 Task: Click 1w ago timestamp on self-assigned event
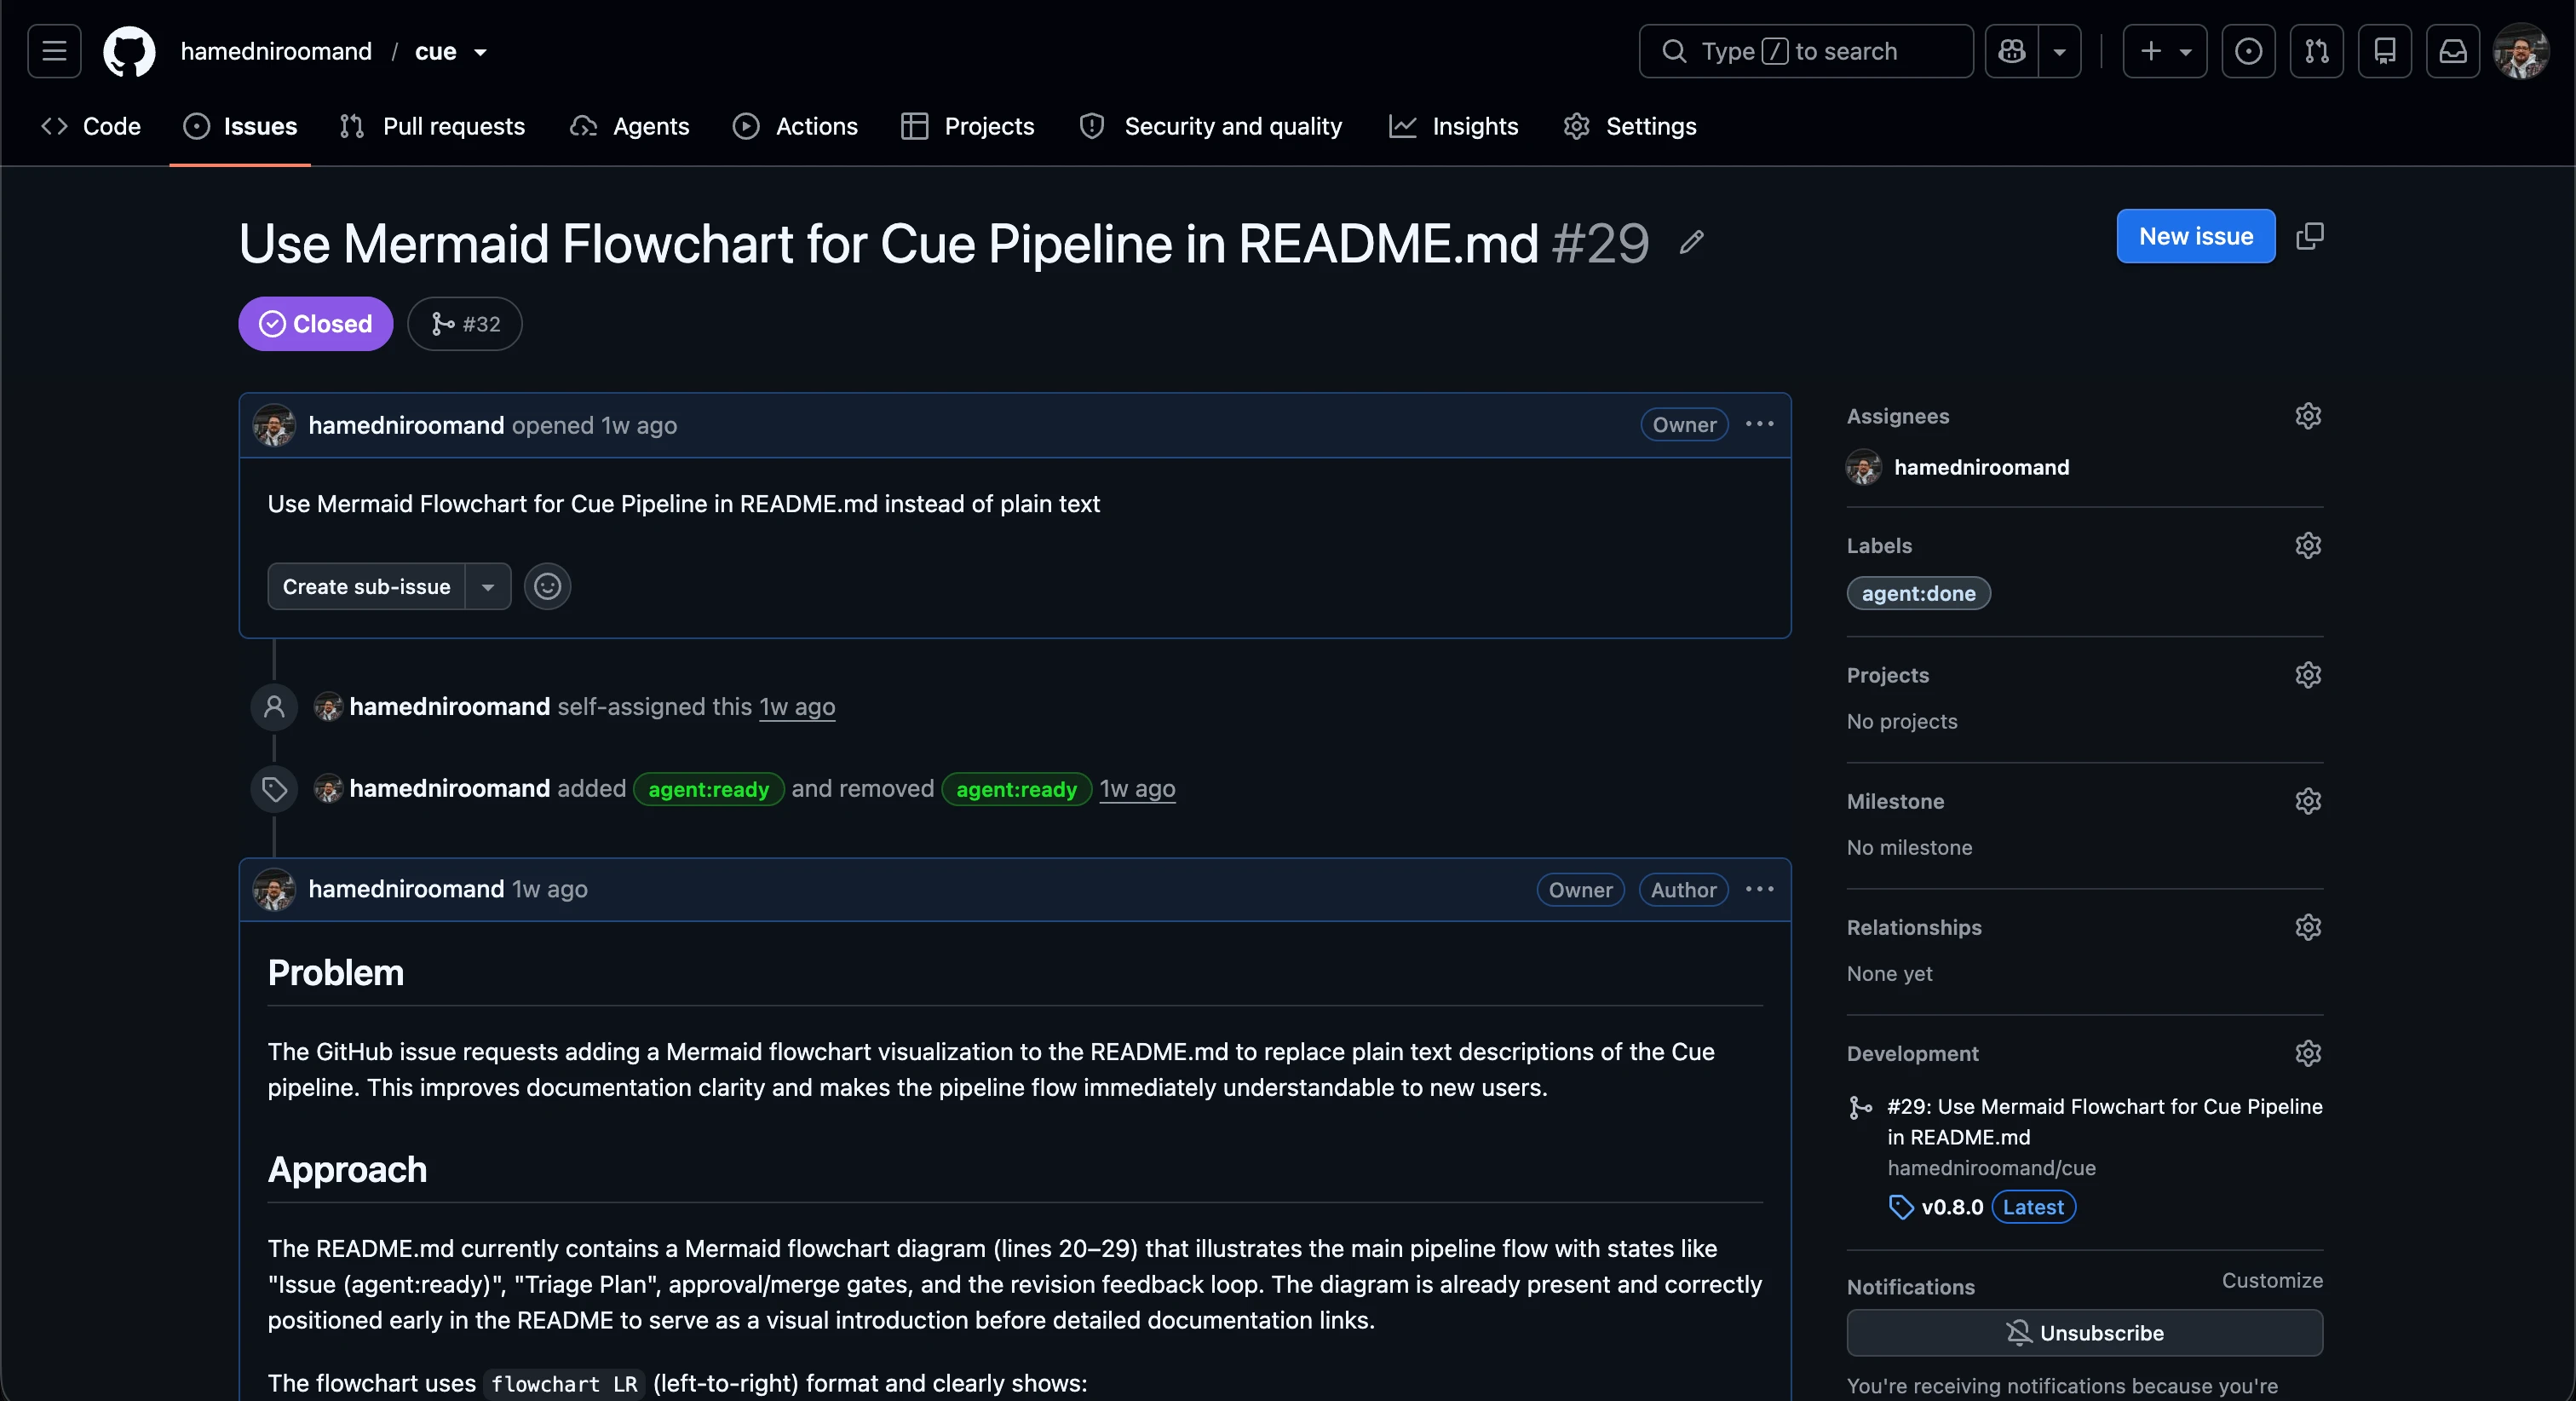(797, 706)
